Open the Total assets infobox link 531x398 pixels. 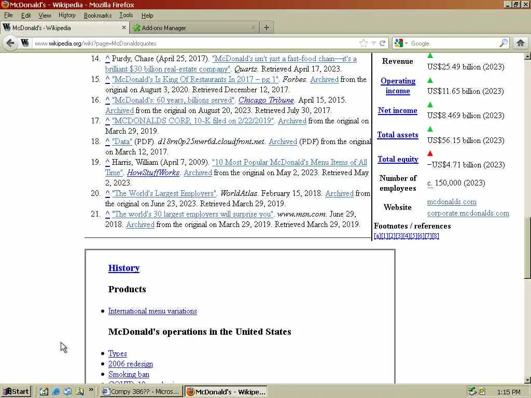click(398, 135)
